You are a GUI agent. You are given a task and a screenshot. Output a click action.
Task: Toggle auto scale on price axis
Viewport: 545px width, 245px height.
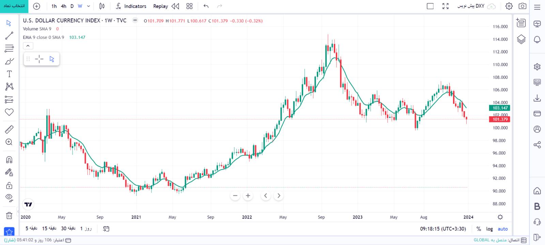(502, 229)
